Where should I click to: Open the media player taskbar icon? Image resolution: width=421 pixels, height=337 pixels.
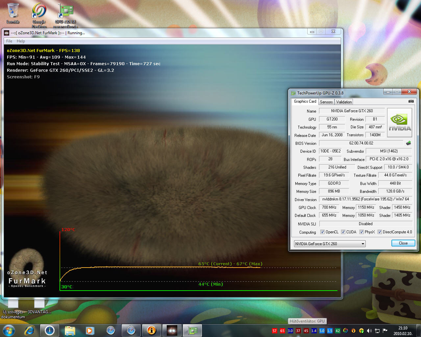coord(90,330)
